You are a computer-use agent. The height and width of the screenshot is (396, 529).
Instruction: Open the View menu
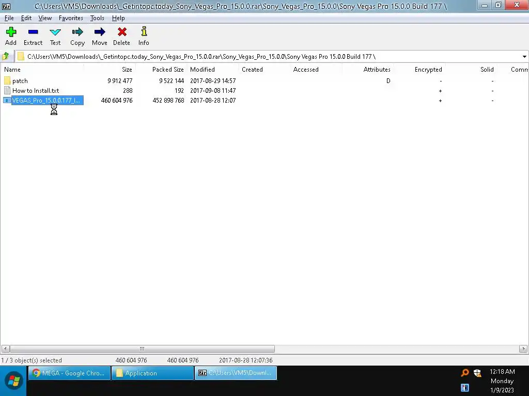pyautogui.click(x=45, y=18)
